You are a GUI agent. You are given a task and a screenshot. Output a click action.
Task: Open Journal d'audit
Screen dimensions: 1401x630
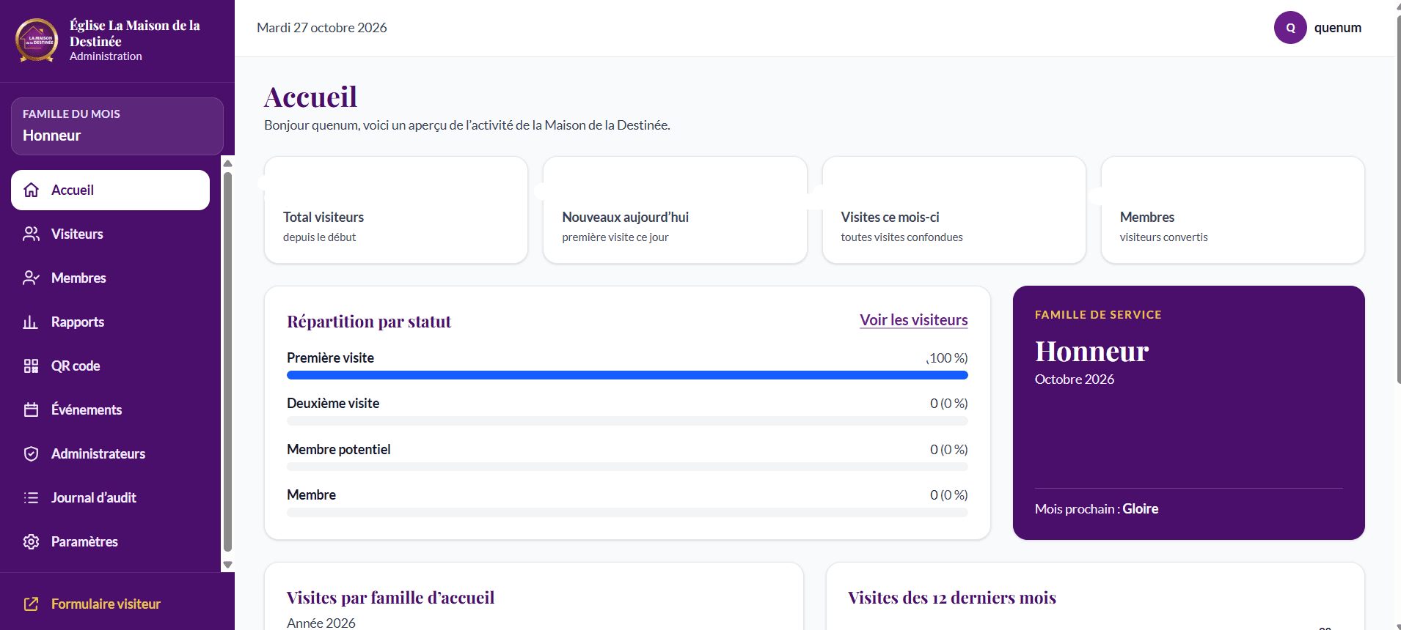pos(110,498)
